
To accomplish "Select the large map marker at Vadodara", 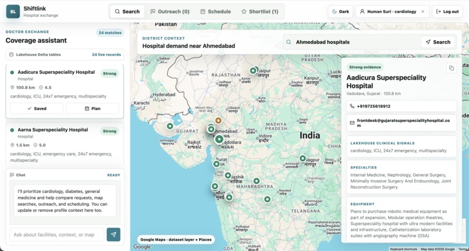I will [x=219, y=139].
